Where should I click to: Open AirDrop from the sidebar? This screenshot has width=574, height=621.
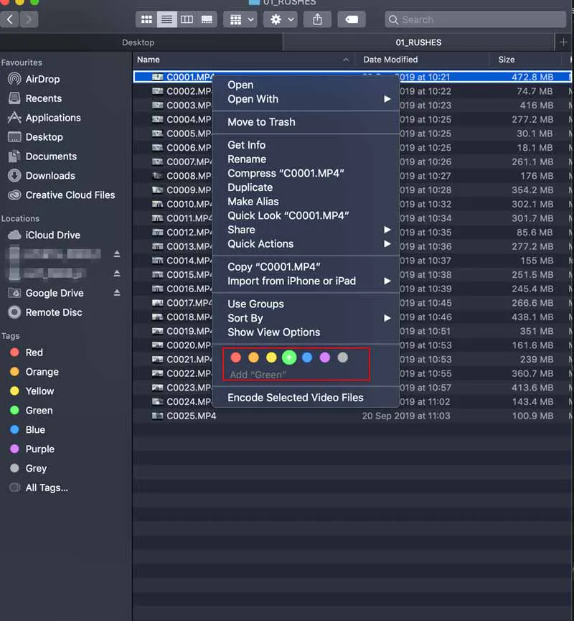(42, 79)
